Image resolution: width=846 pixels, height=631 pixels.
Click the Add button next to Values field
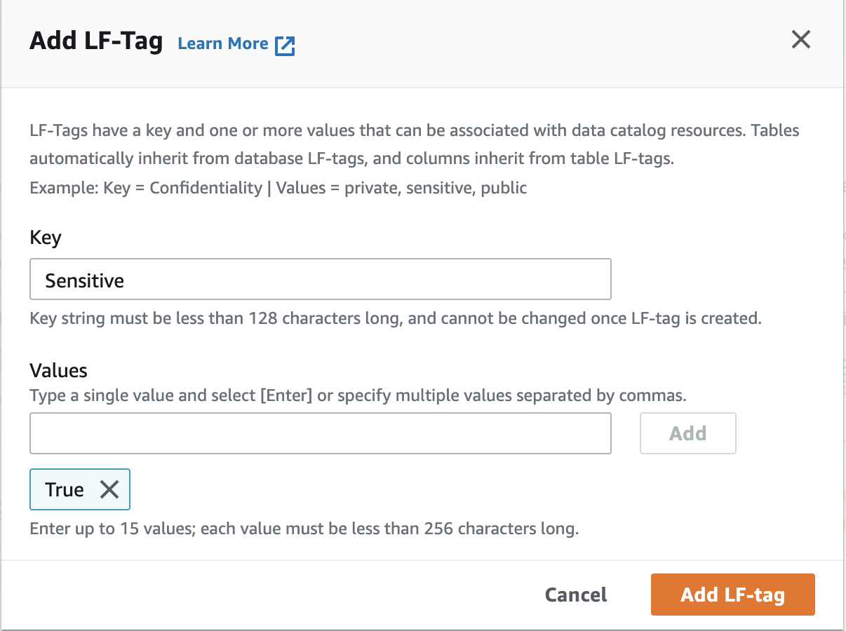pos(687,433)
